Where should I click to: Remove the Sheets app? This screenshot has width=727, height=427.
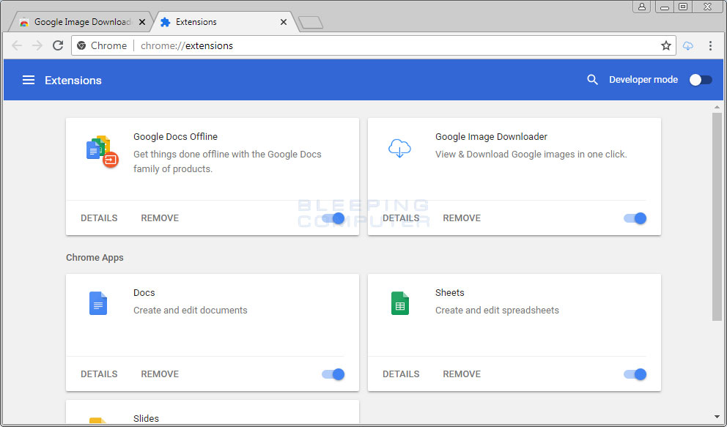tap(461, 374)
